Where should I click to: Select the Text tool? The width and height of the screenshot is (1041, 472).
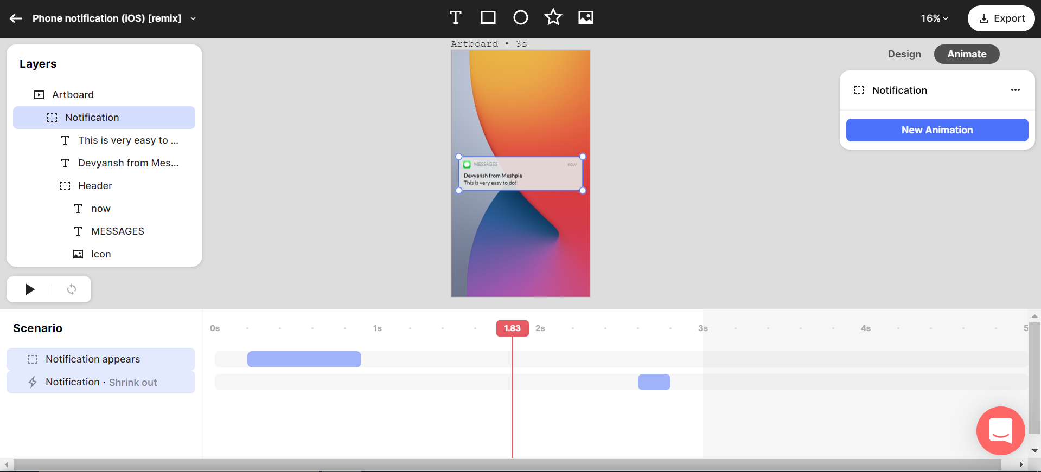click(456, 18)
